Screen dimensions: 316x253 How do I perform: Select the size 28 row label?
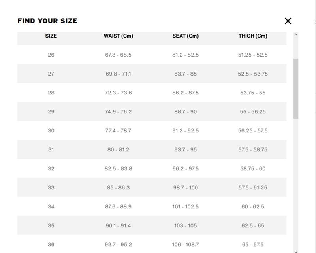click(x=51, y=93)
